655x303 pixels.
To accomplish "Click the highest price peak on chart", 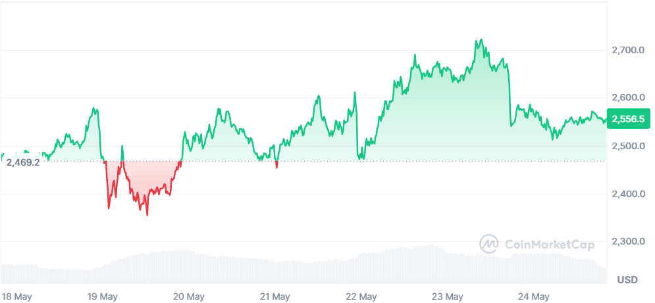I will click(479, 40).
